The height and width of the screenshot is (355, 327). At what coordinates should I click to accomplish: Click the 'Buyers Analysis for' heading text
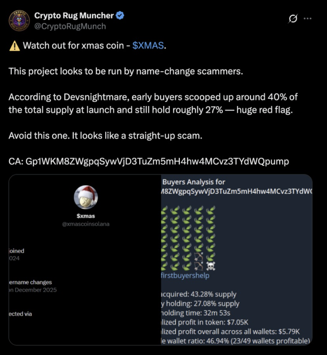click(194, 181)
